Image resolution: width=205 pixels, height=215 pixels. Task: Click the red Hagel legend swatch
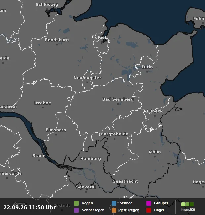tap(149, 210)
